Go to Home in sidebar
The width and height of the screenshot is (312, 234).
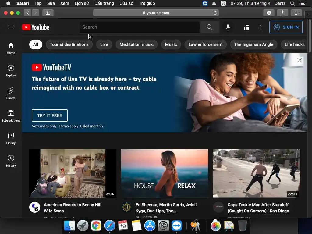pyautogui.click(x=11, y=48)
